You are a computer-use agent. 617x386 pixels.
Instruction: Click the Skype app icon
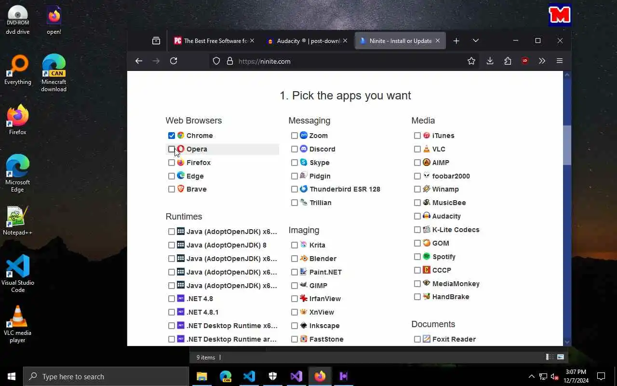click(304, 163)
